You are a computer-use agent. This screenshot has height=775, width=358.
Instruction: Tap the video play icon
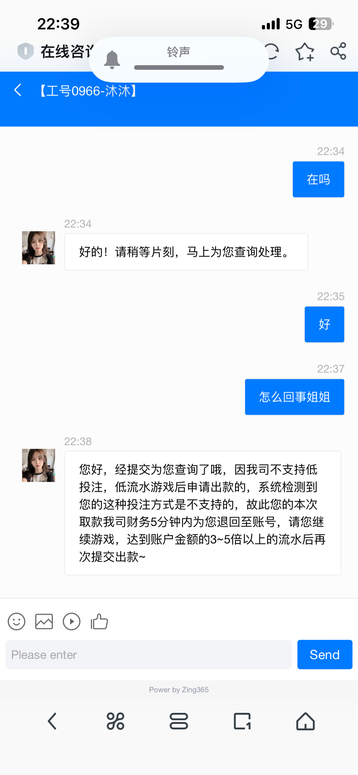(72, 621)
